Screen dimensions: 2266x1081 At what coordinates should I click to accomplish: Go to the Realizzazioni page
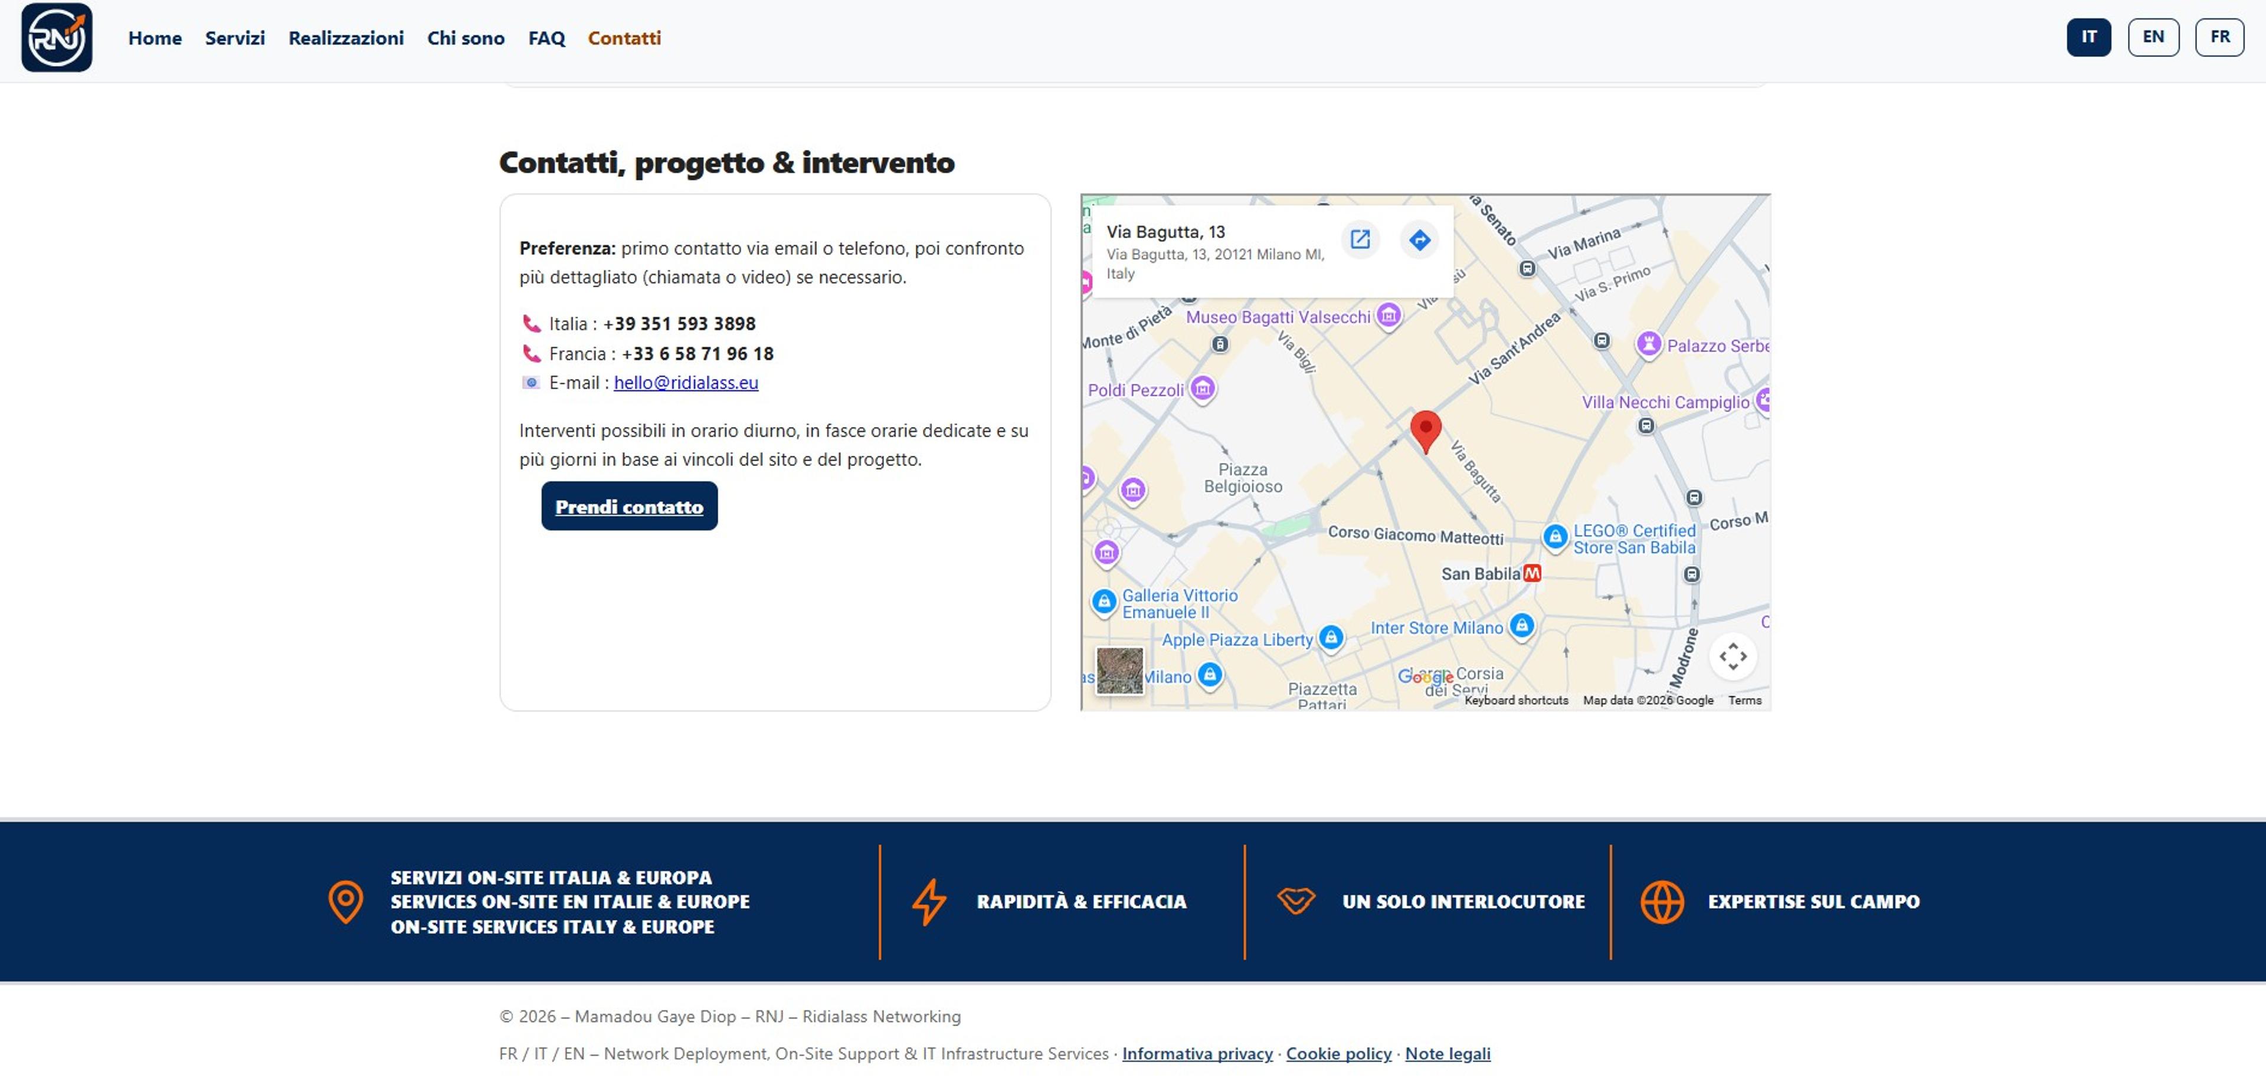click(x=346, y=38)
